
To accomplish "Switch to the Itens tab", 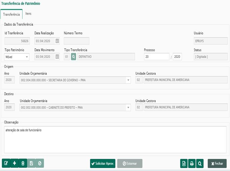I will (28, 14).
